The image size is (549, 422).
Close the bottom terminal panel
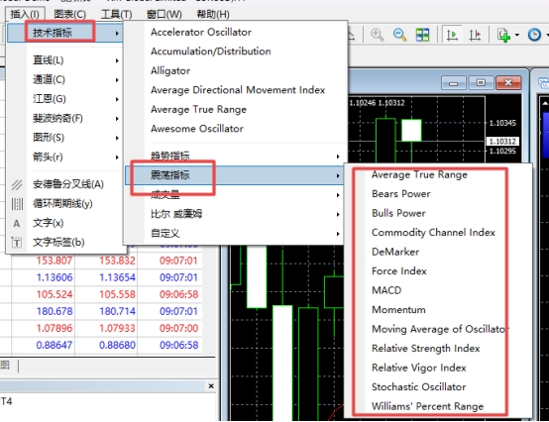211,386
